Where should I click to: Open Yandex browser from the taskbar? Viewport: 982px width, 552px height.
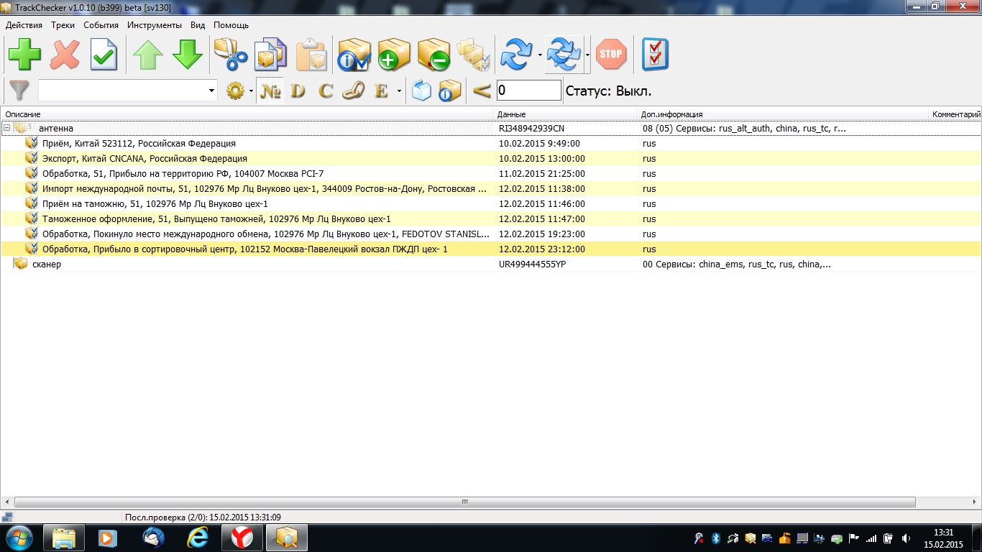(242, 538)
